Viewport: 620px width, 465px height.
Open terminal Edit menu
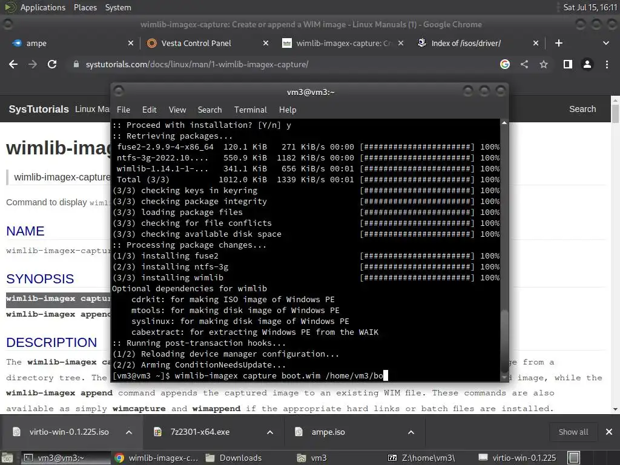point(149,110)
